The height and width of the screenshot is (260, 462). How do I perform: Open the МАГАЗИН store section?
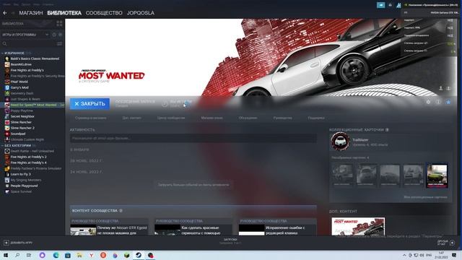31,13
